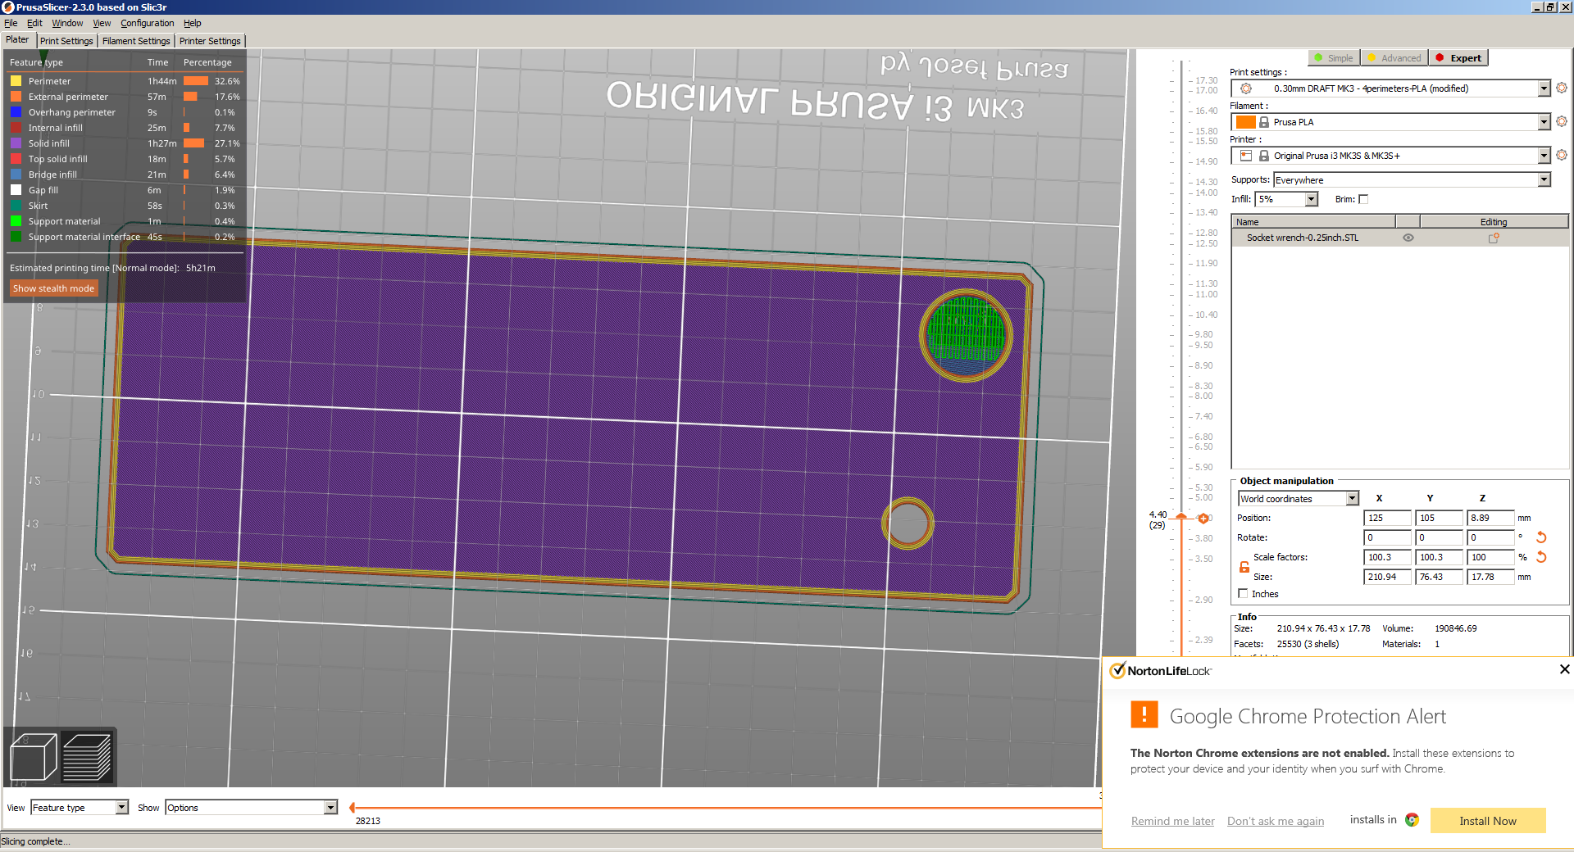Open the View Feature type dropdown

(x=122, y=808)
